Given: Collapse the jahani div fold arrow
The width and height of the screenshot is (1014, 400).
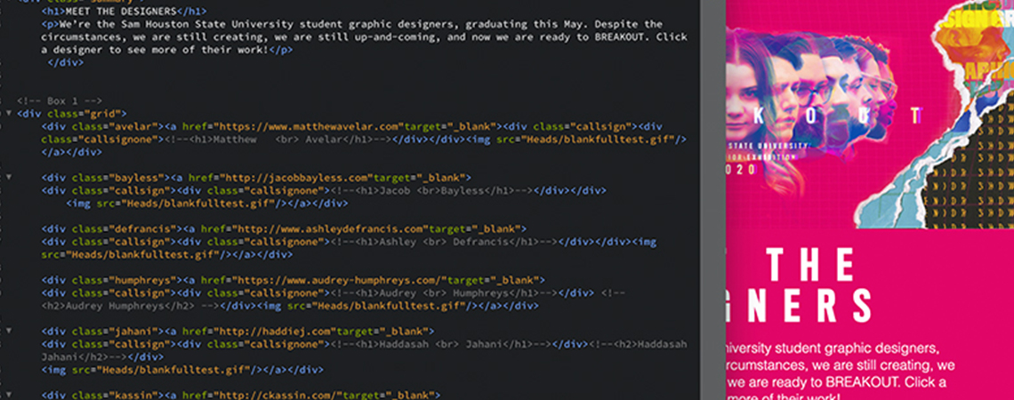Looking at the screenshot, I should pos(9,331).
